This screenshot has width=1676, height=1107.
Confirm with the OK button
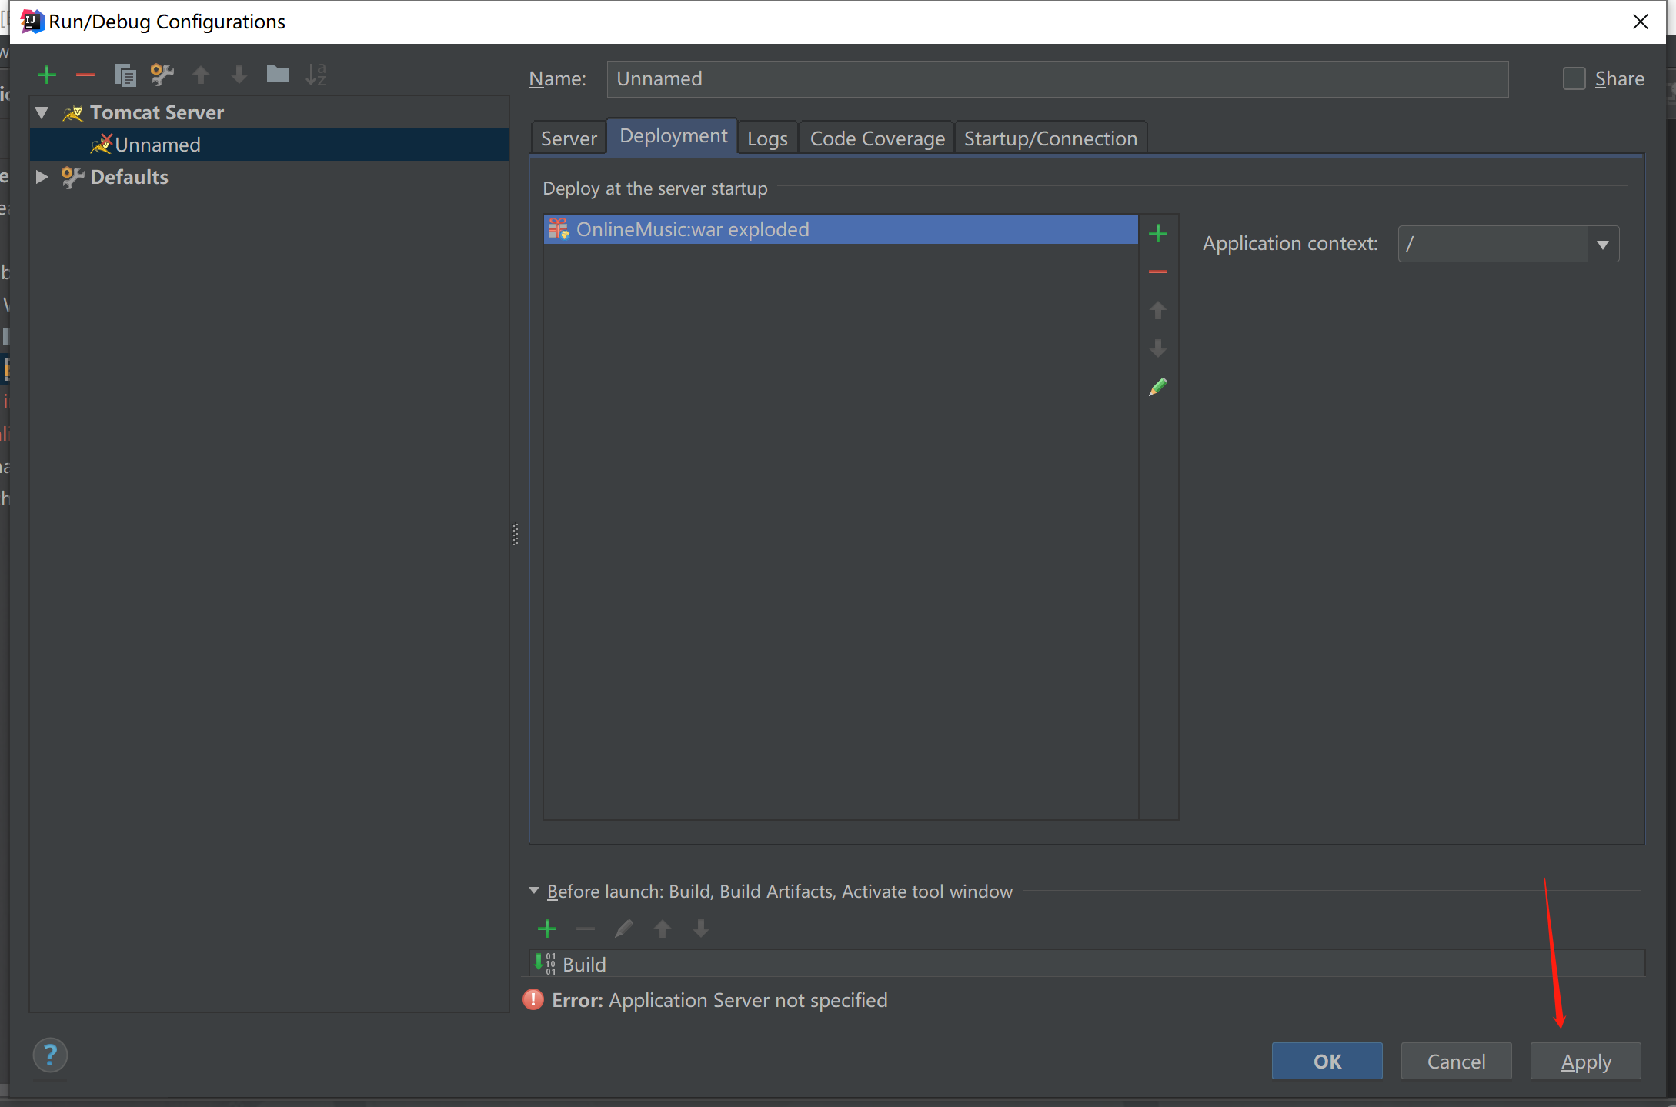(1327, 1061)
